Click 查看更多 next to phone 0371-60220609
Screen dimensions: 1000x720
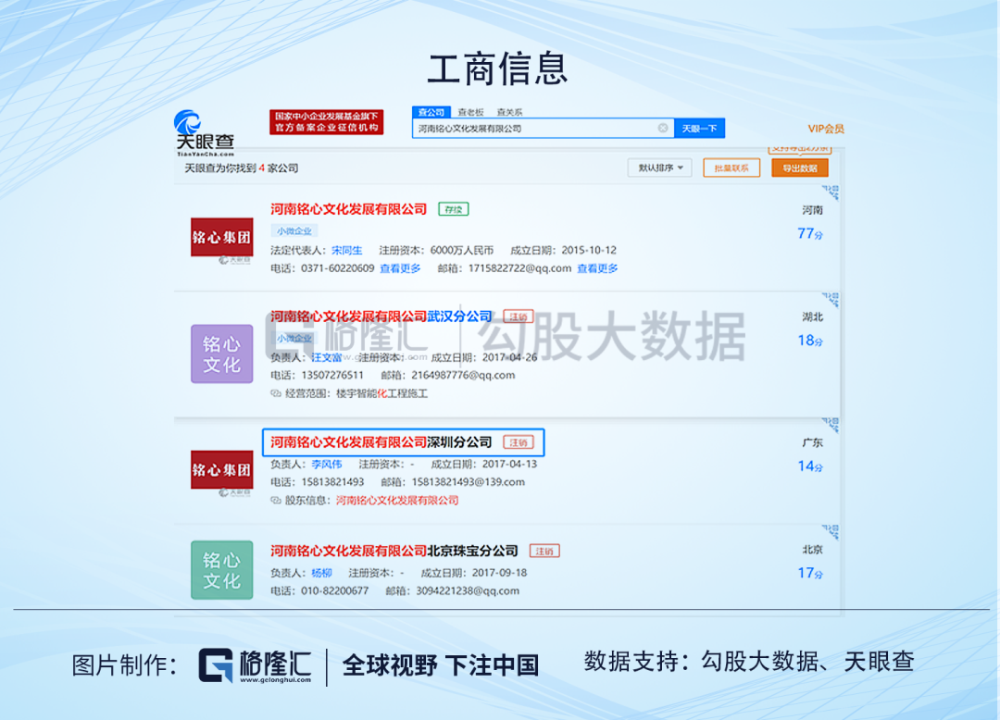400,268
